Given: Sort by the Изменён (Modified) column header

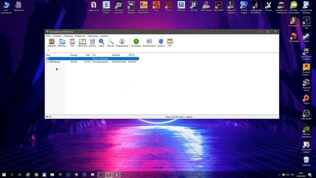Looking at the screenshot, I should 116,55.
